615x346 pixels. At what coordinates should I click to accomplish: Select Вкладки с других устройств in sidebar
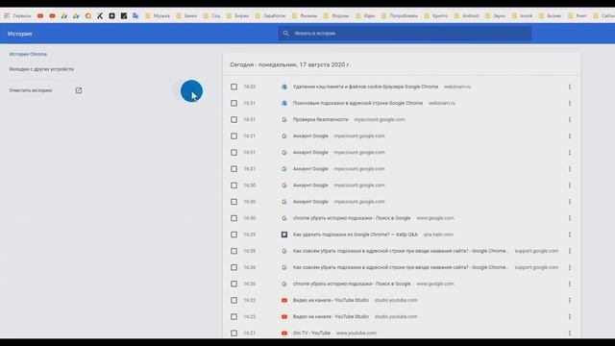coord(41,69)
